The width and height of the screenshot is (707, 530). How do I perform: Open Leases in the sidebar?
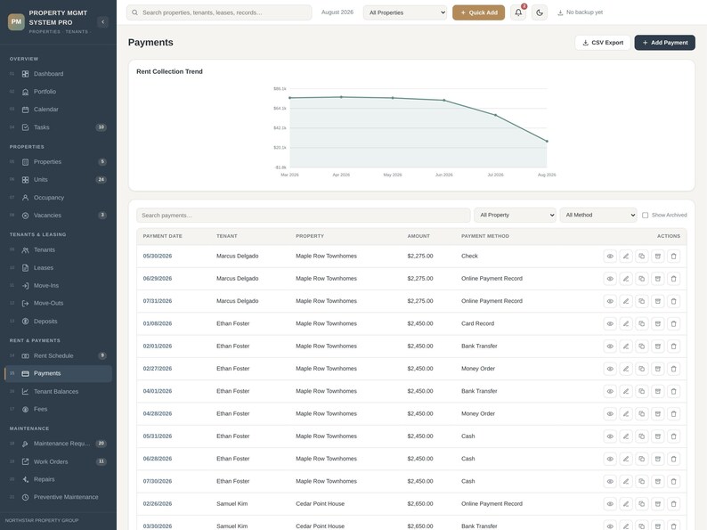(x=58, y=268)
